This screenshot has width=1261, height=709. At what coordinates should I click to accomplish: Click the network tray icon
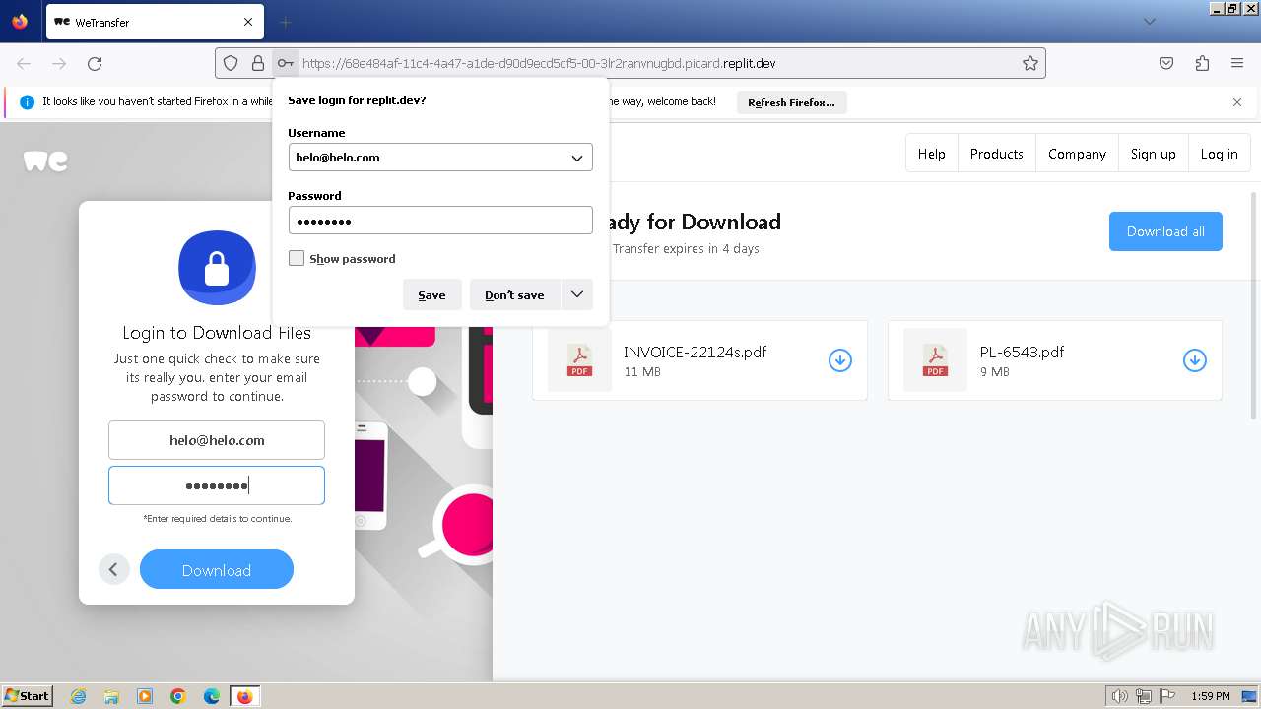tap(1143, 696)
